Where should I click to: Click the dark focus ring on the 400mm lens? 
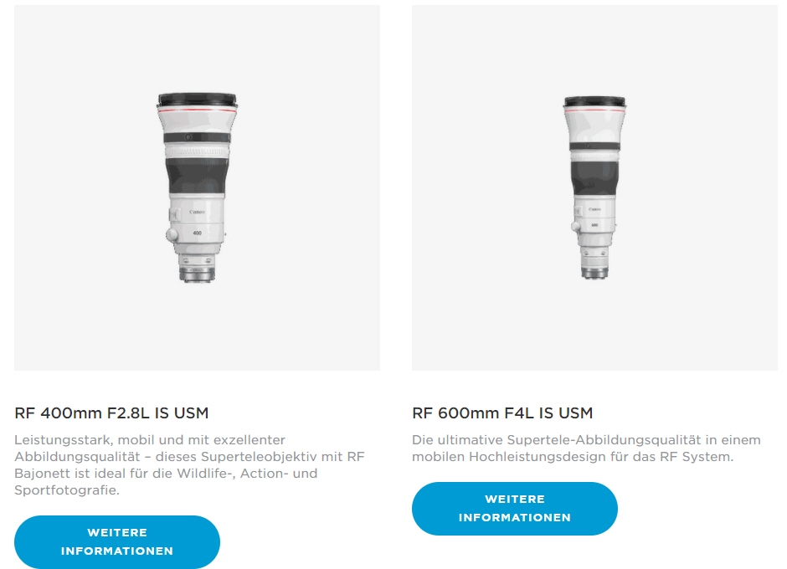tap(197, 176)
